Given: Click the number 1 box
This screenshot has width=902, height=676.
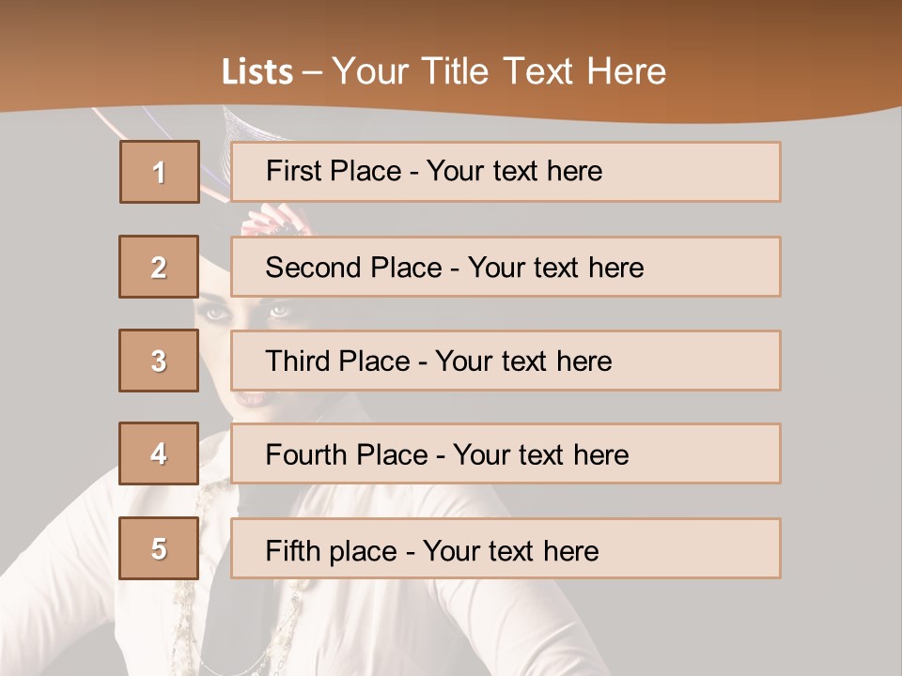Looking at the screenshot, I should click(159, 172).
